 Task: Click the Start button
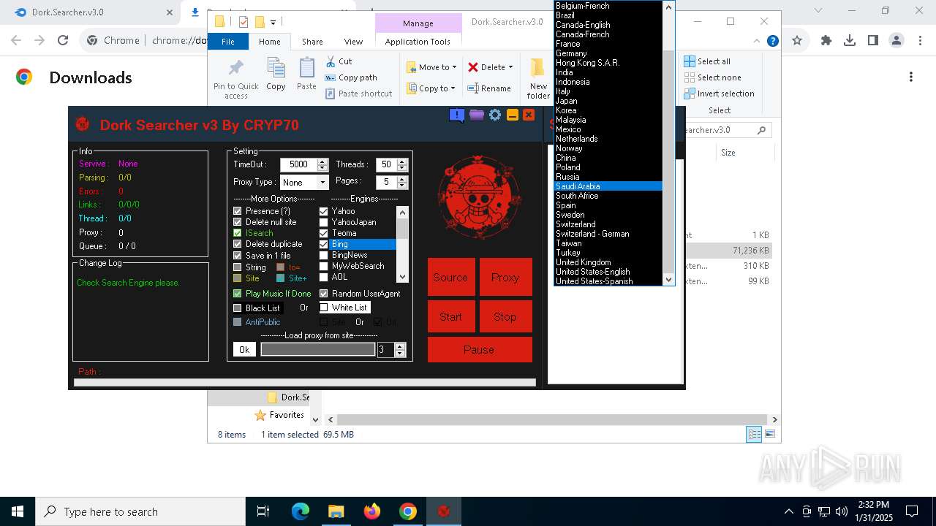click(450, 316)
